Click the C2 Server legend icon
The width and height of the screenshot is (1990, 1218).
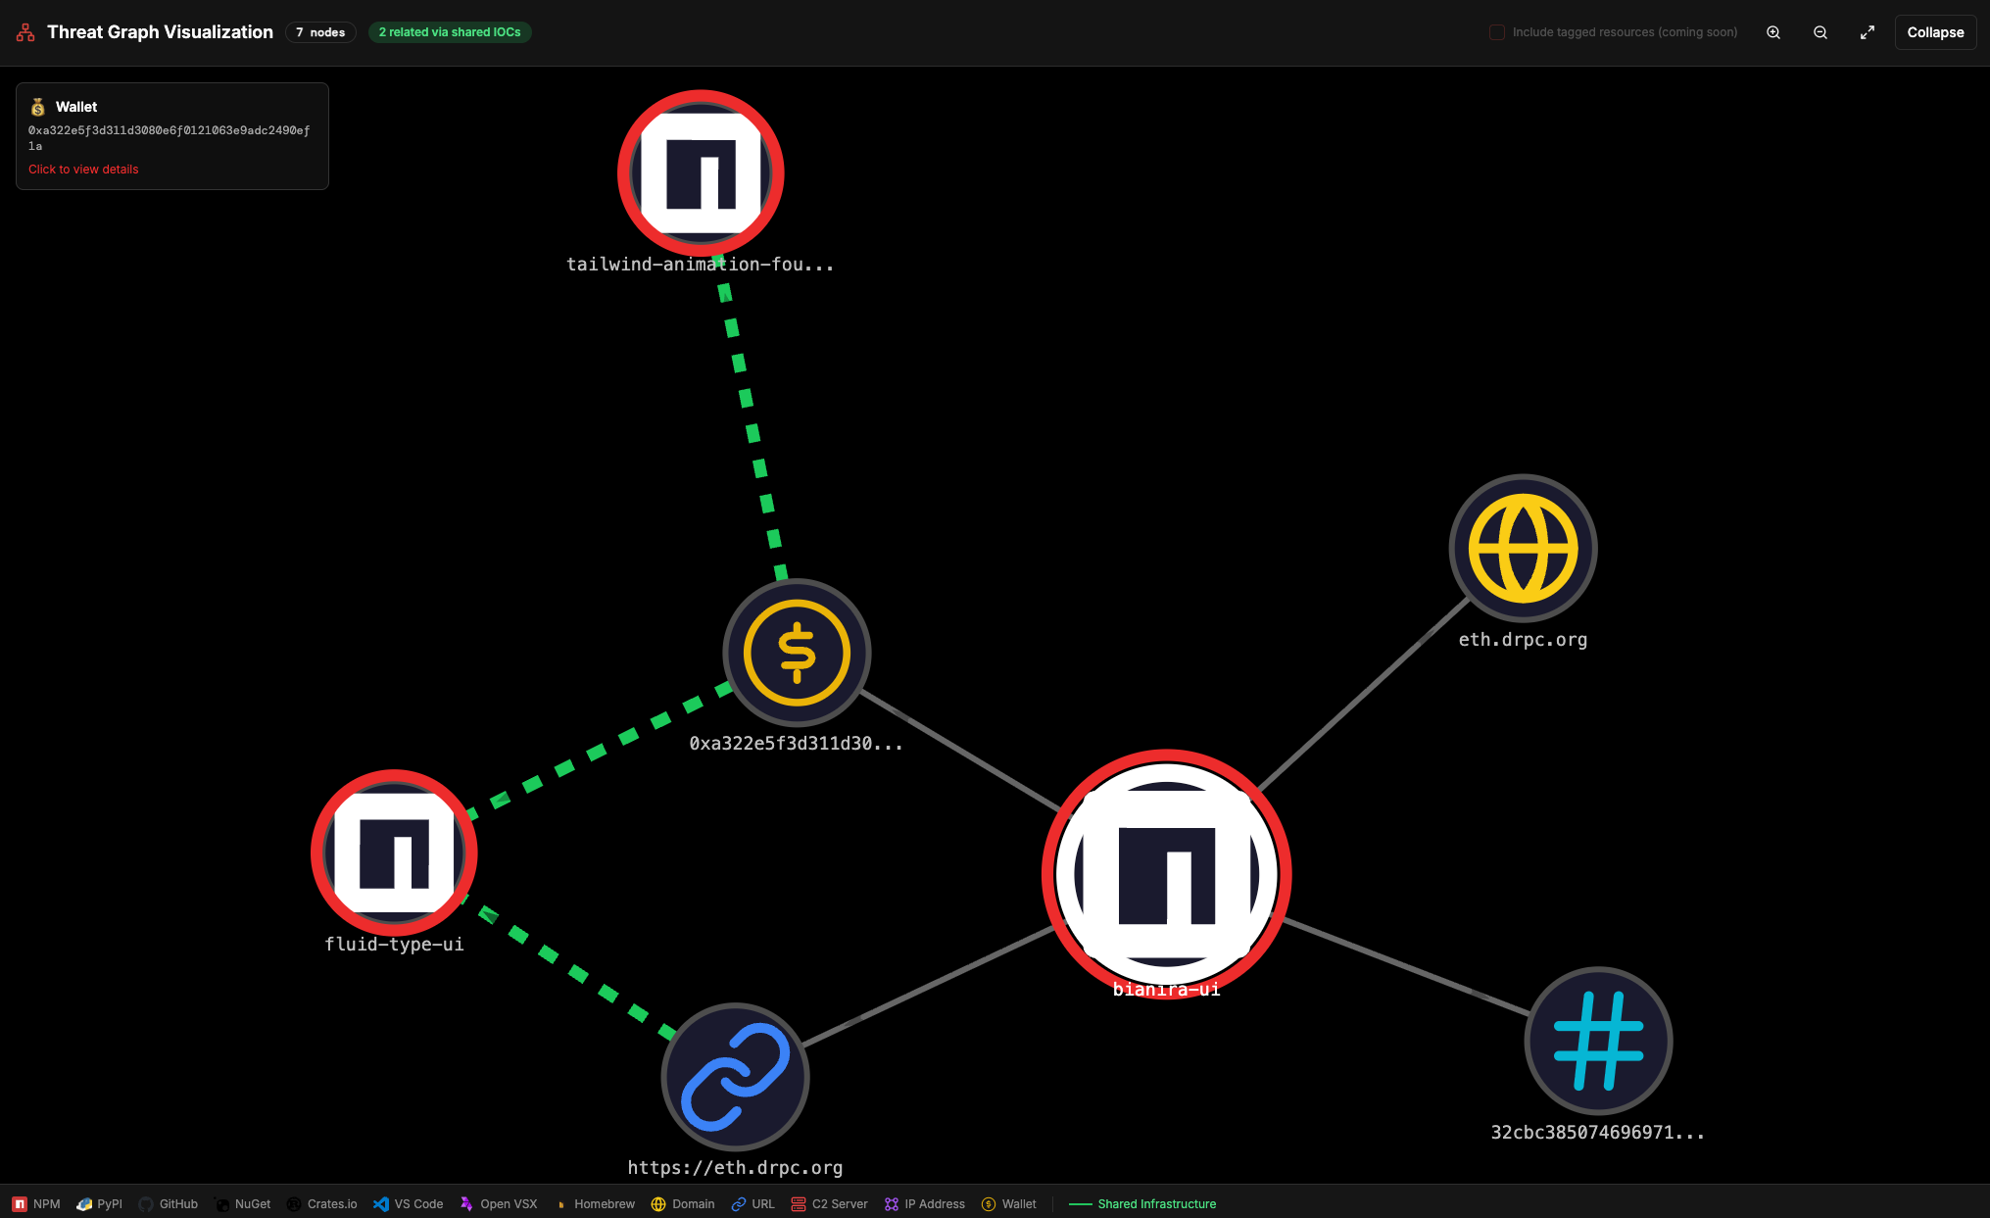coord(799,1204)
